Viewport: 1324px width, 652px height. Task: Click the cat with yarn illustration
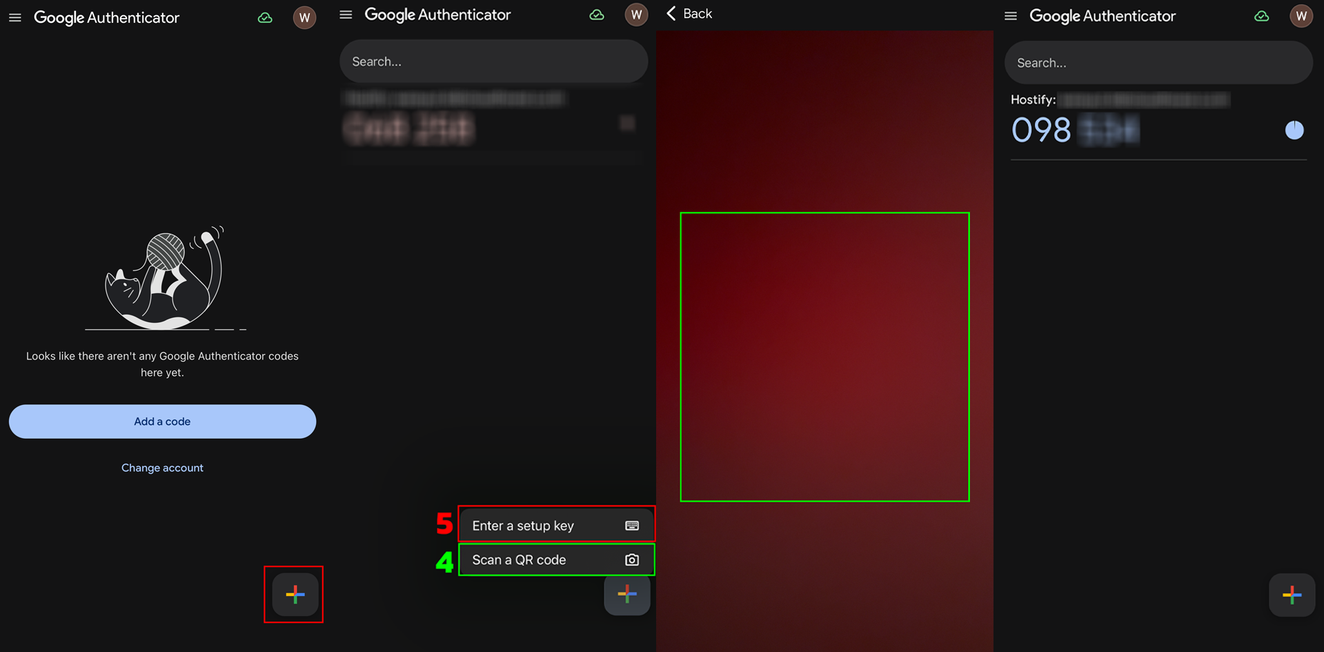tap(164, 278)
